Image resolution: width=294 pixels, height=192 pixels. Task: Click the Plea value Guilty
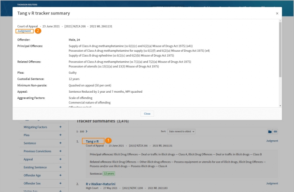72,73
